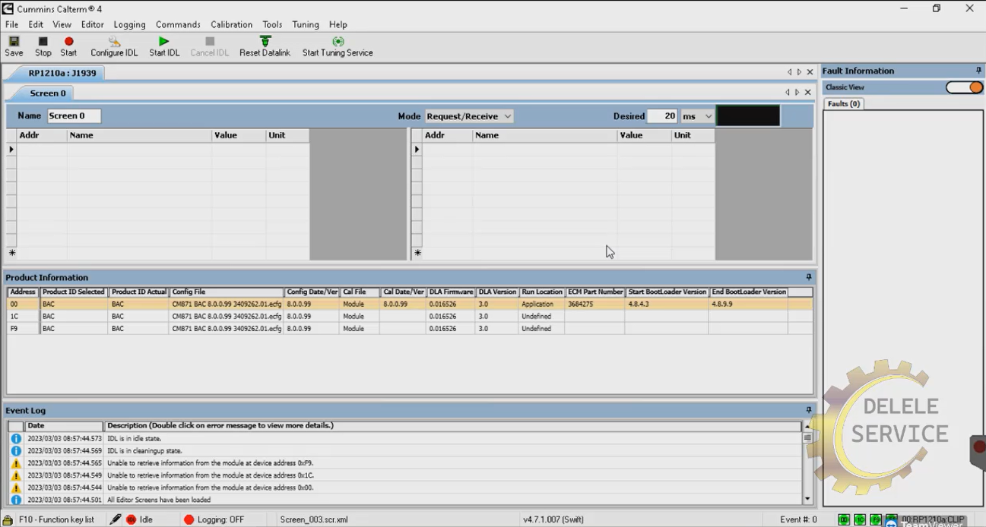Click the green Start IDL icon

coord(163,42)
